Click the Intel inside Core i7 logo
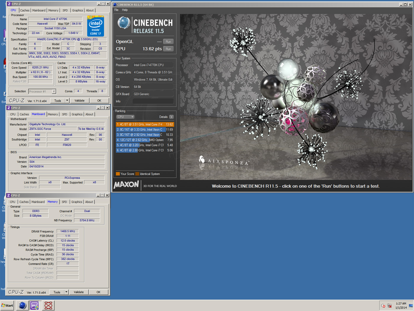This screenshot has height=311, width=414. pos(96,26)
